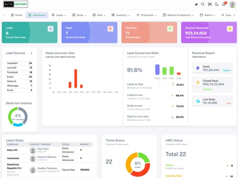
Task: Click the October bar in Deals won chart
Action: click(70, 85)
